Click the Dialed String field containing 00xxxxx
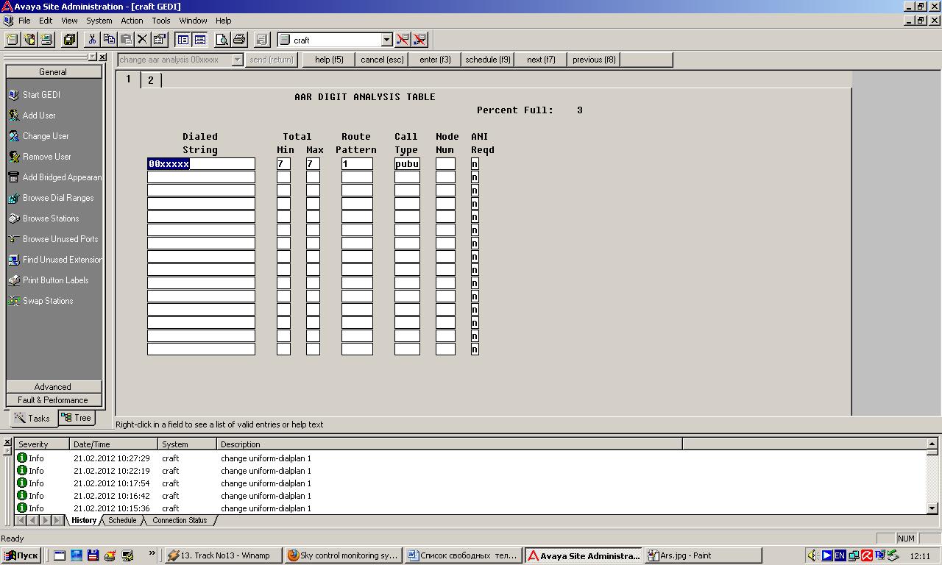This screenshot has width=942, height=565. [x=201, y=164]
